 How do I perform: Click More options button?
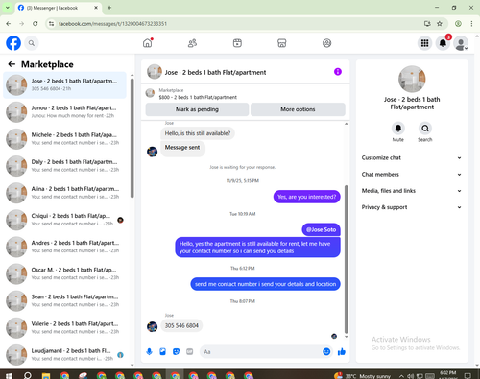point(298,109)
